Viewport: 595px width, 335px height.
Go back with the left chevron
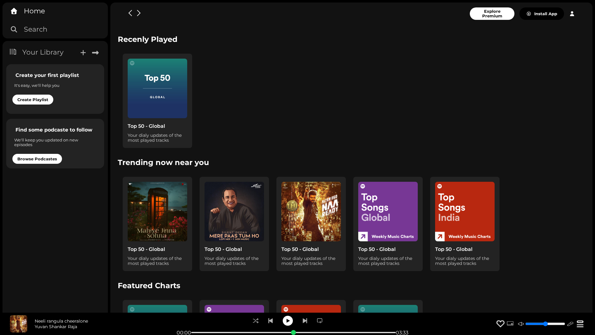130,13
